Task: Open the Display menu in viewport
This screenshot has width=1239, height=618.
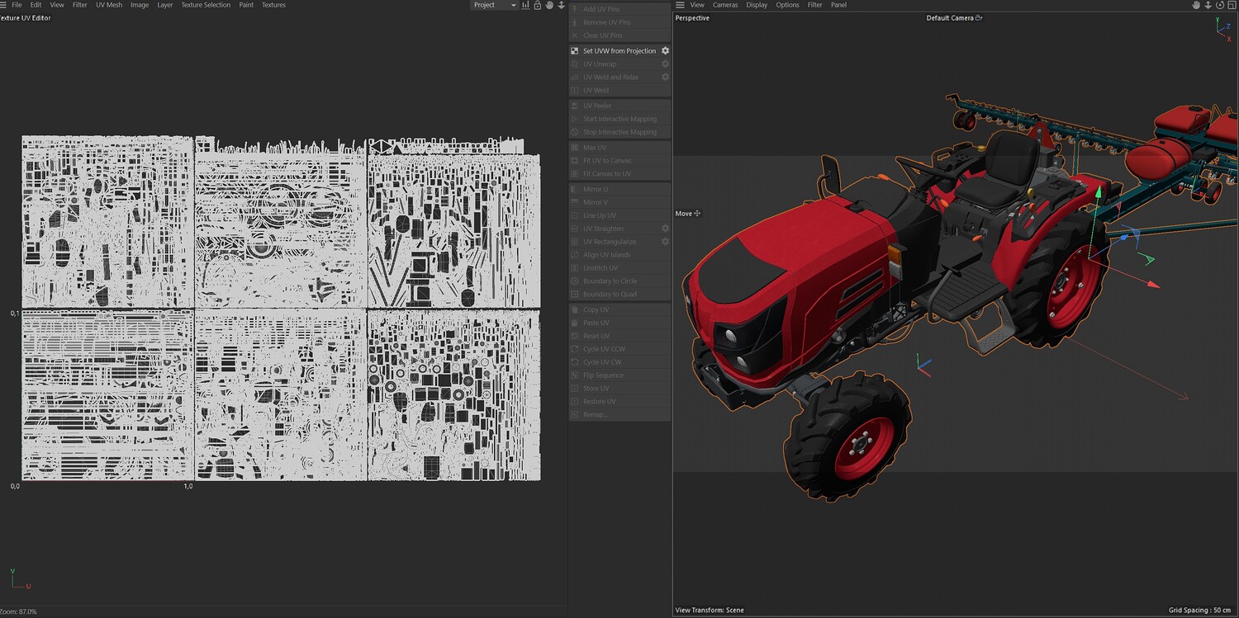Action: pos(757,5)
